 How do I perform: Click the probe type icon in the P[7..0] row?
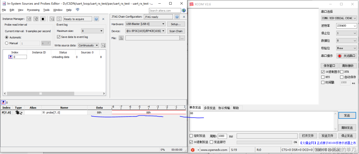pos(18,113)
